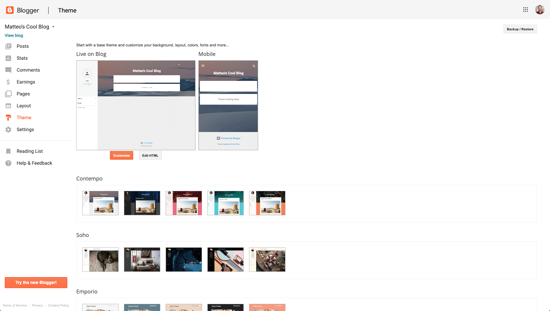Open the Earnings section
Image resolution: width=550 pixels, height=311 pixels.
click(x=26, y=82)
